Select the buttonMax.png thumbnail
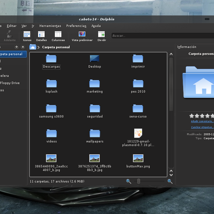Viewport: 214px width, 214px height. 138,158
